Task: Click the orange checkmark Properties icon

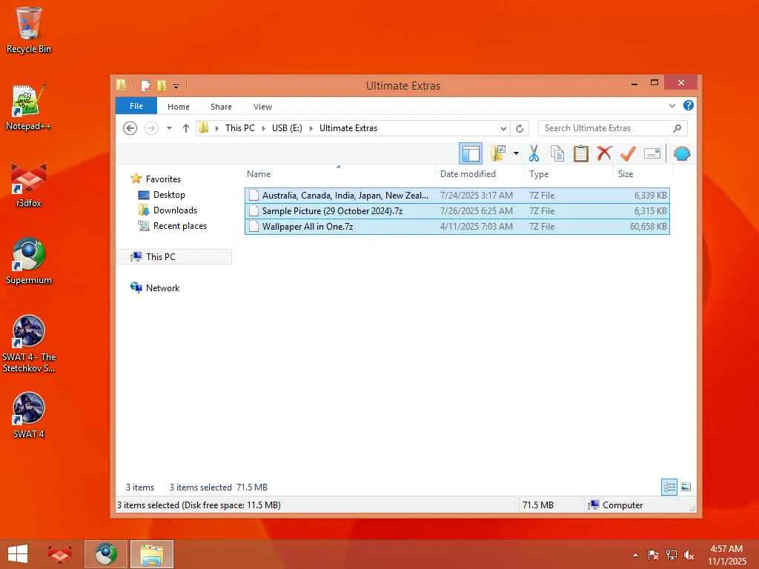Action: tap(628, 154)
